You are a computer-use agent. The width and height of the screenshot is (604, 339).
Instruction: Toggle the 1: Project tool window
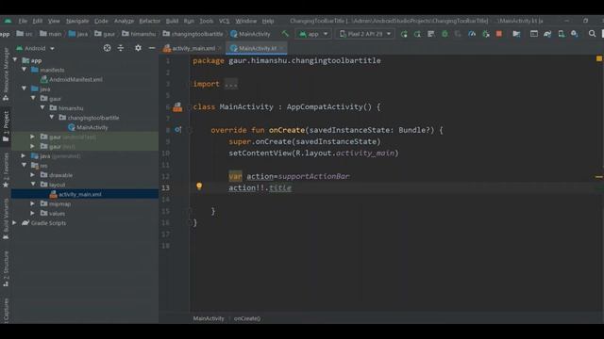[x=6, y=126]
